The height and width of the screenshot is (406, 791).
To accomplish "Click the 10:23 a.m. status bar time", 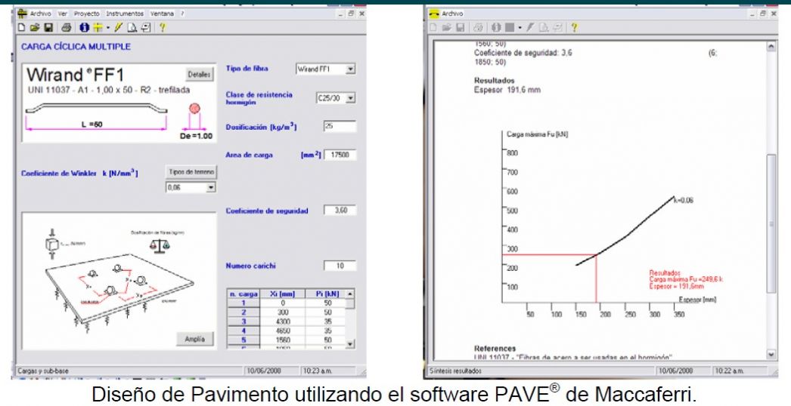I will point(318,371).
